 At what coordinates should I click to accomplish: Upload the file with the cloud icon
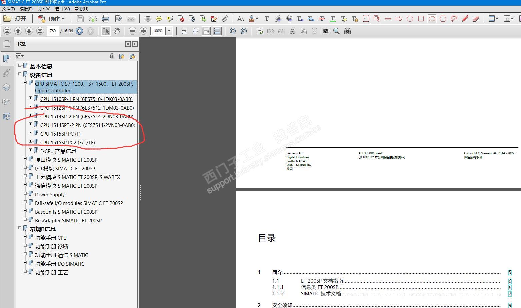tap(93, 19)
